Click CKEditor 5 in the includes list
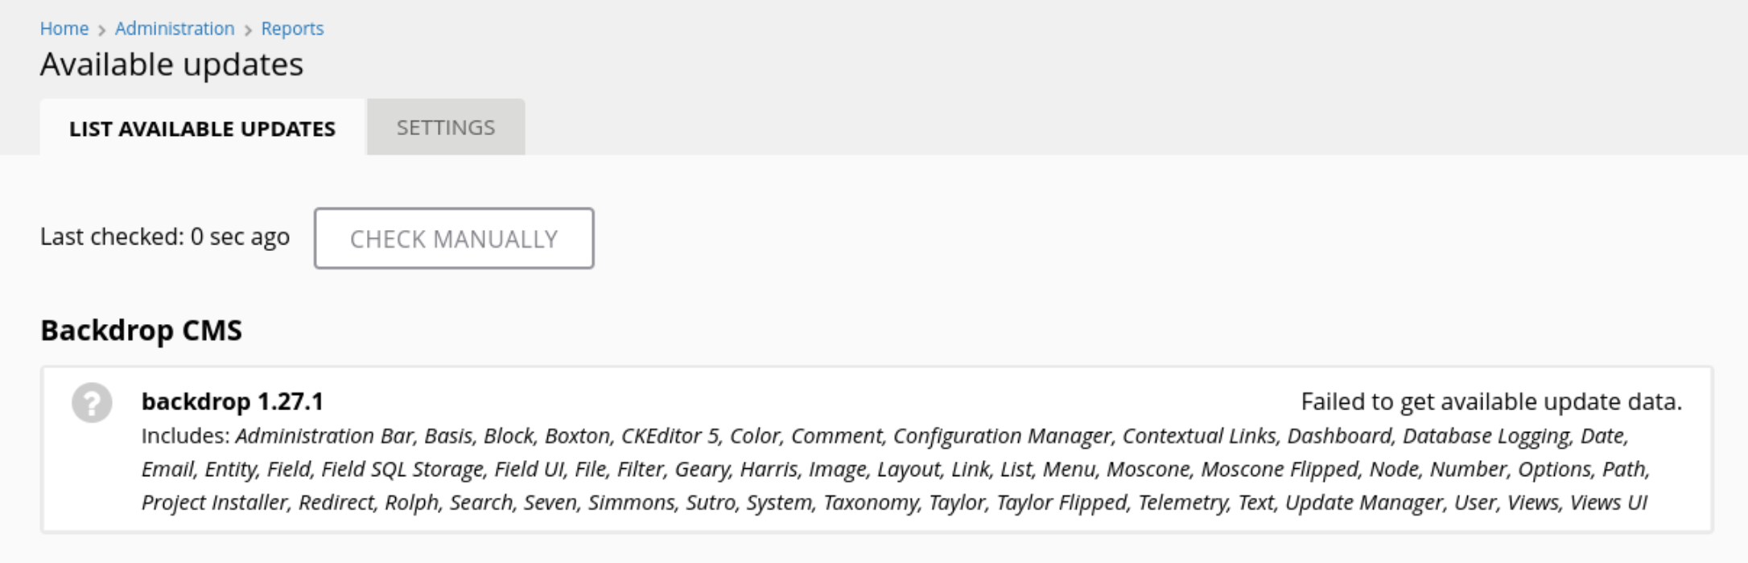Screen dimensions: 1748x563 click(x=670, y=436)
